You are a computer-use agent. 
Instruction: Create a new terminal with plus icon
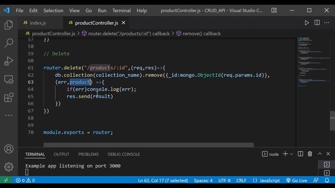click(285, 154)
